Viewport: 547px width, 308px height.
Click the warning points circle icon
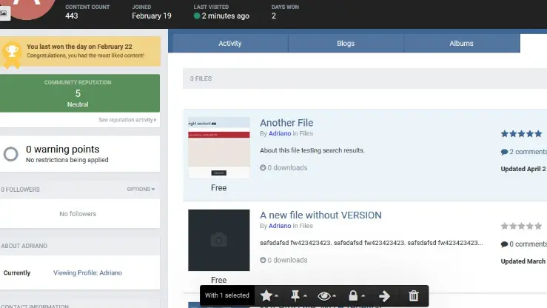tap(11, 154)
